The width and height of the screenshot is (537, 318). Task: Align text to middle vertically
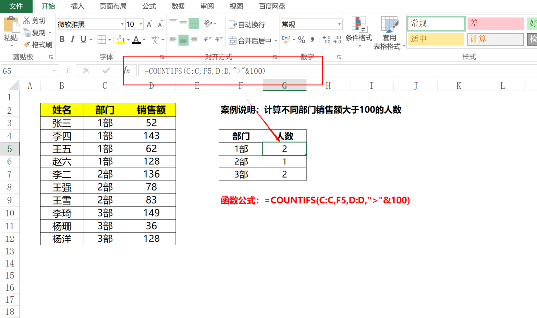183,23
